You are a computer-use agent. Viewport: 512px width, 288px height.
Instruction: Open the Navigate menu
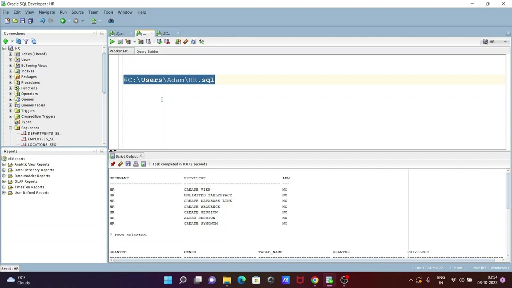pos(47,12)
